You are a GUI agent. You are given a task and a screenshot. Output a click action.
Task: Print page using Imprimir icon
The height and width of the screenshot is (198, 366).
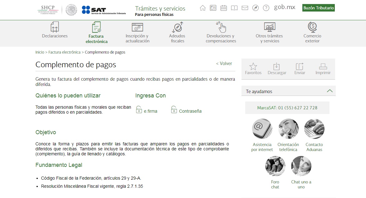click(323, 69)
